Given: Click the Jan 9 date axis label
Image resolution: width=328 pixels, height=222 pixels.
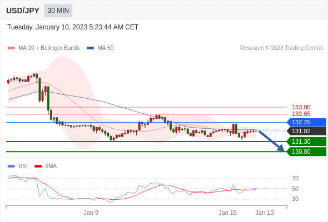Looking at the screenshot, I should (91, 213).
